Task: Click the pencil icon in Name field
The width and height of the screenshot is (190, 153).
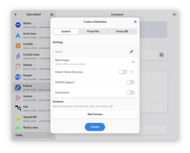Action: [132, 52]
